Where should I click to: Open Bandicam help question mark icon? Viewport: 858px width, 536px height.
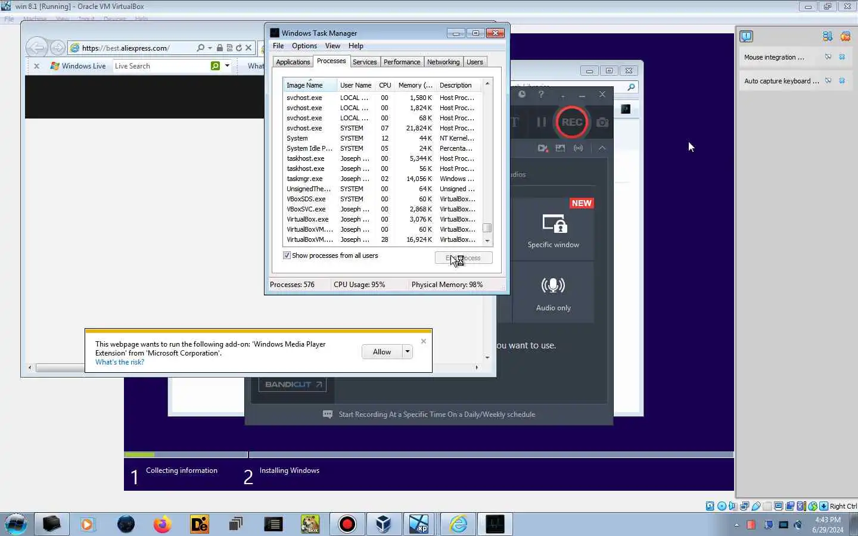541,94
